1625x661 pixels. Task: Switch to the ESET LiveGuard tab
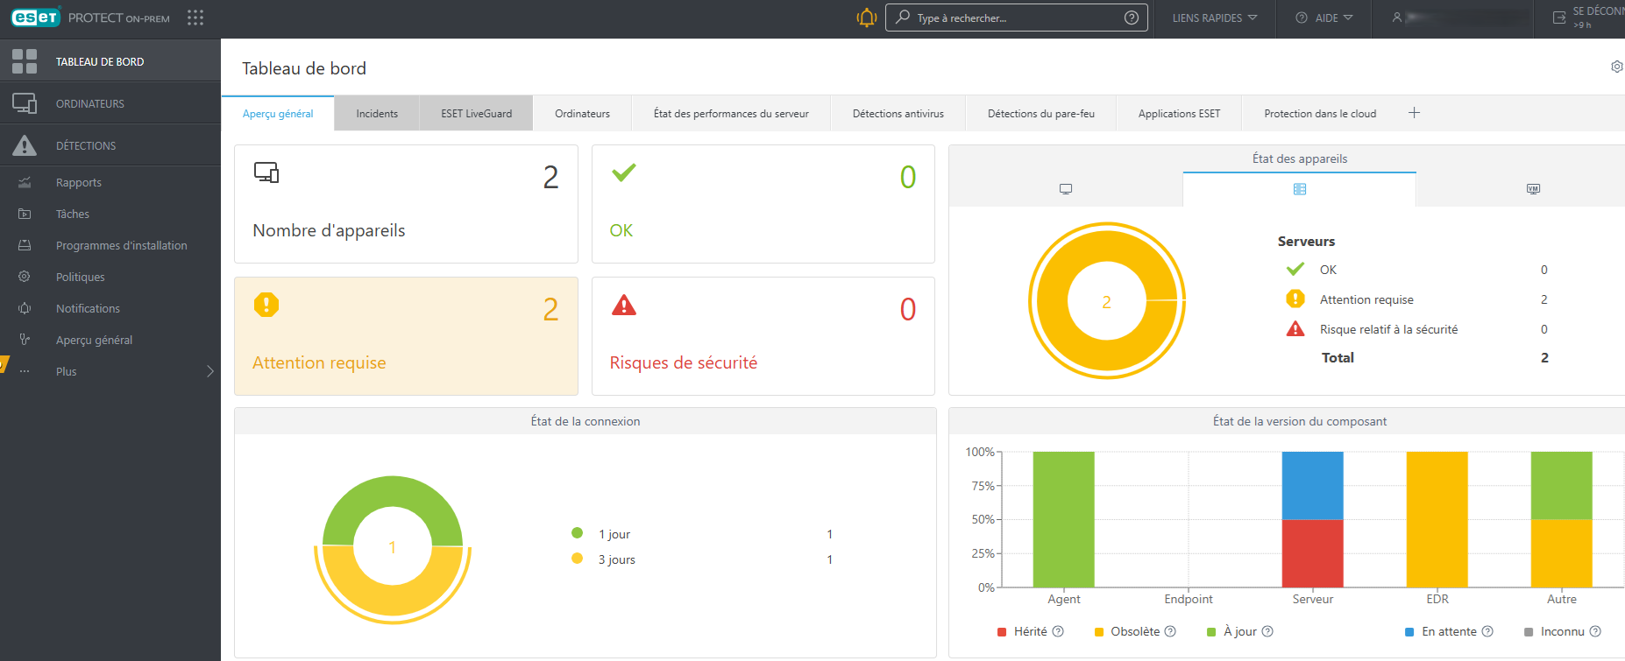coord(476,114)
